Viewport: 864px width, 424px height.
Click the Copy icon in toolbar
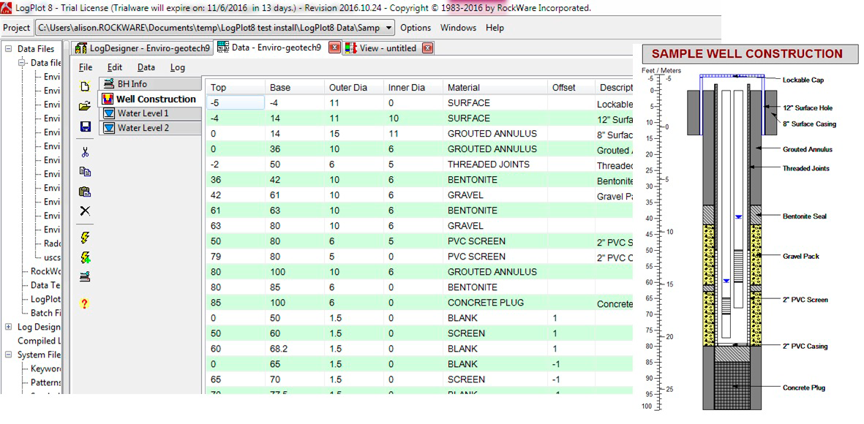85,172
